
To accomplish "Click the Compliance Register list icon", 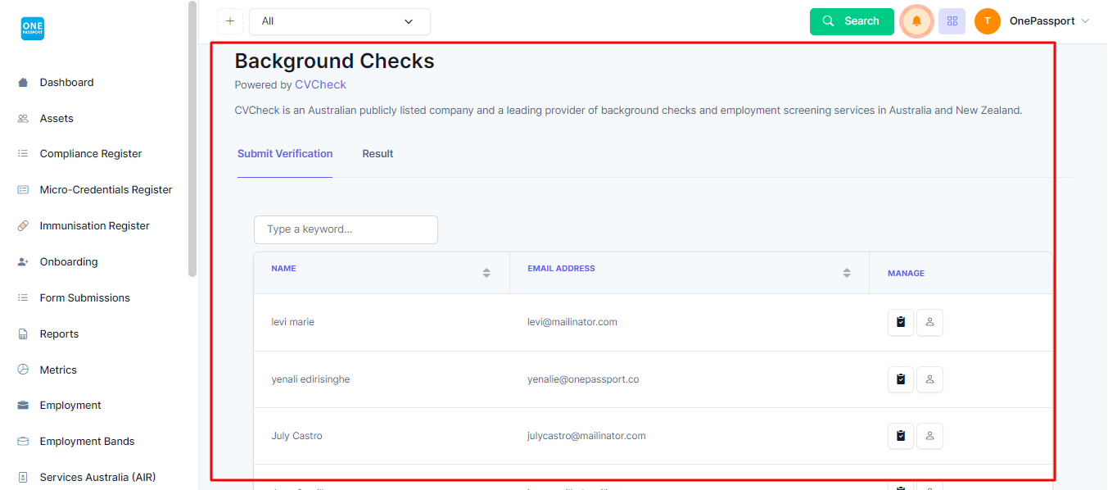I will (x=23, y=154).
